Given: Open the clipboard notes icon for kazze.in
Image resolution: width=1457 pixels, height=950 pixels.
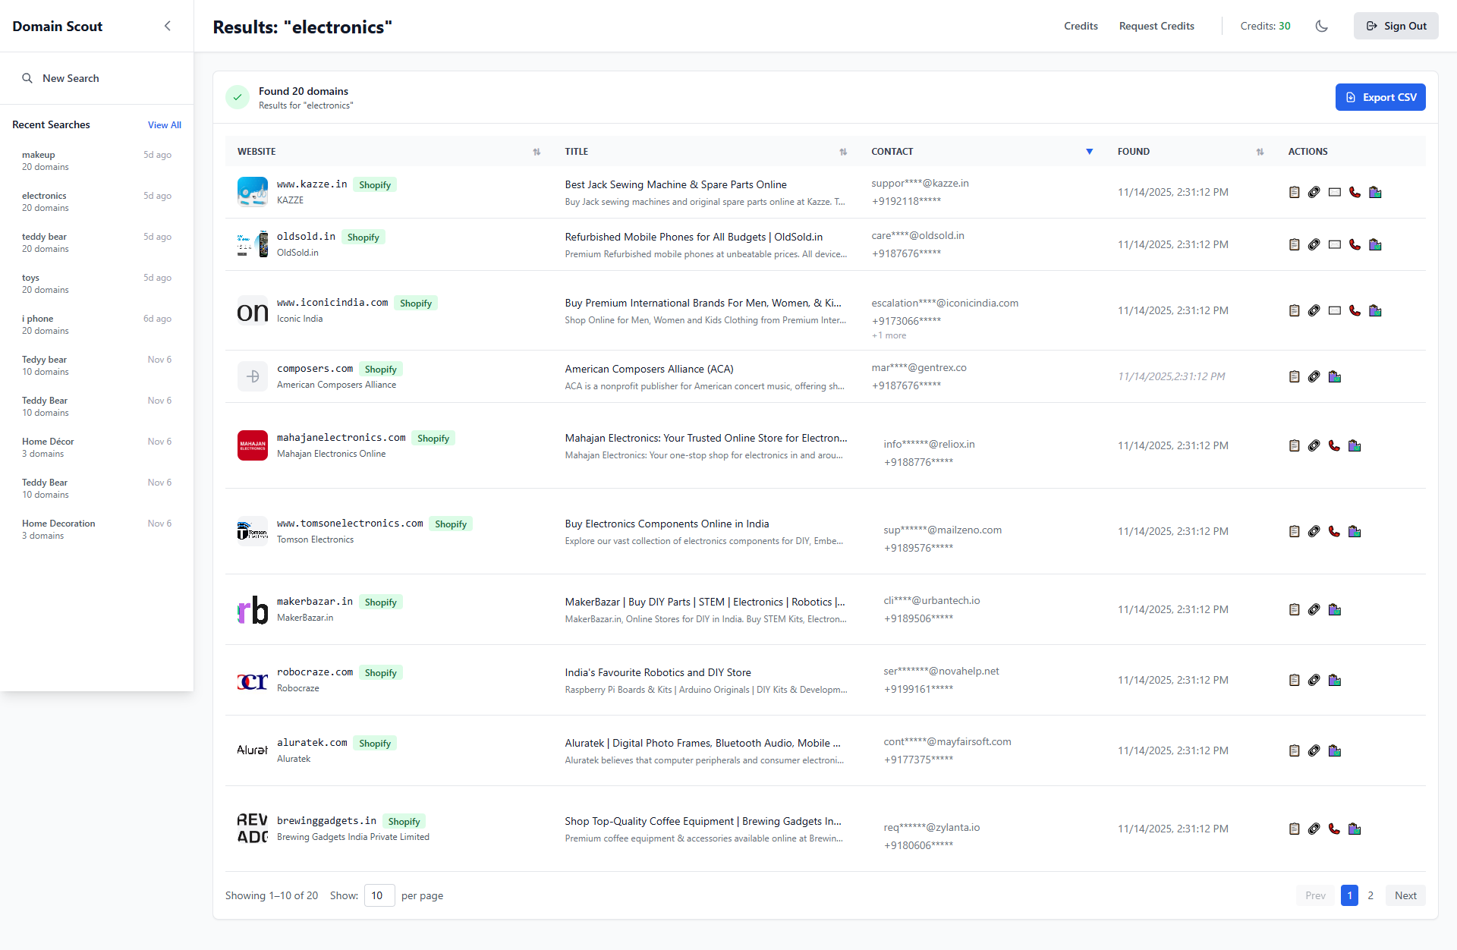Looking at the screenshot, I should 1294,192.
